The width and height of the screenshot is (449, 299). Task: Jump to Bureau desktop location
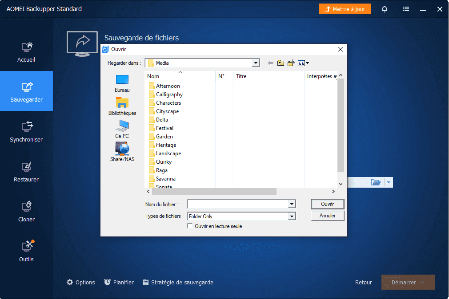tap(122, 83)
